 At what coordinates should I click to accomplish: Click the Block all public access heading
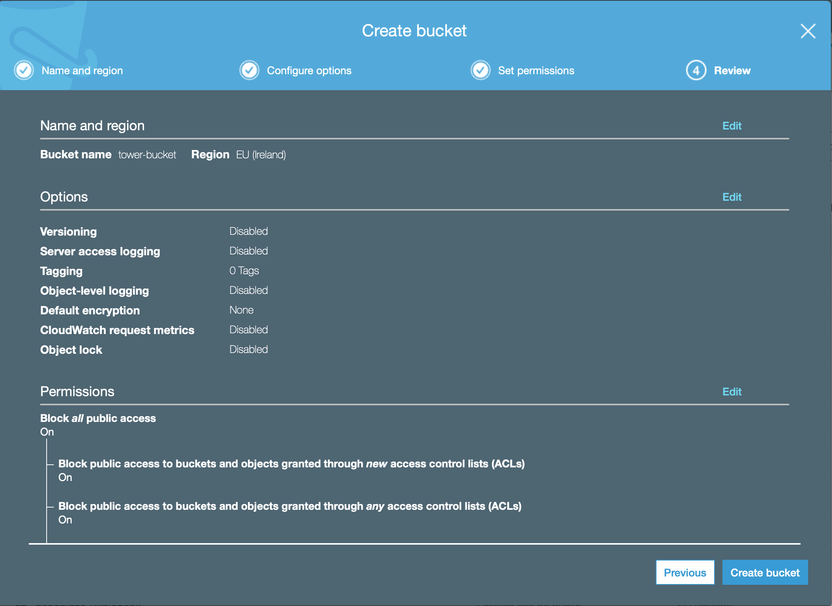click(x=98, y=418)
